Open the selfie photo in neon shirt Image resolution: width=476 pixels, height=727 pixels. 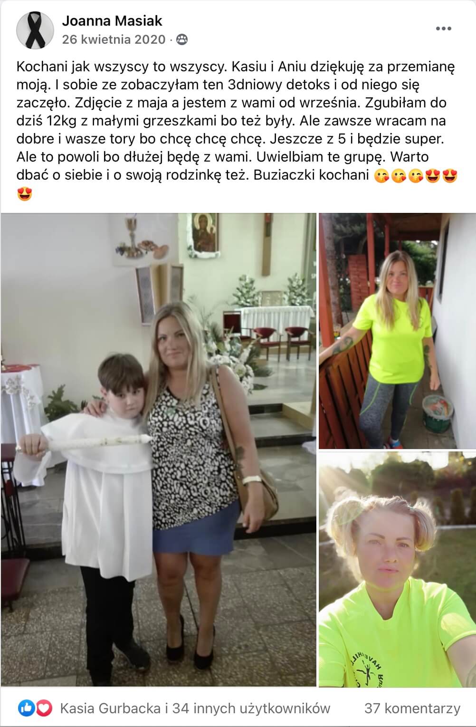pos(397,569)
